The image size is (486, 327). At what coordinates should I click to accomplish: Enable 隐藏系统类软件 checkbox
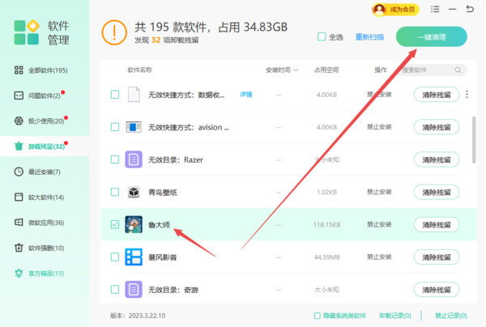click(317, 315)
